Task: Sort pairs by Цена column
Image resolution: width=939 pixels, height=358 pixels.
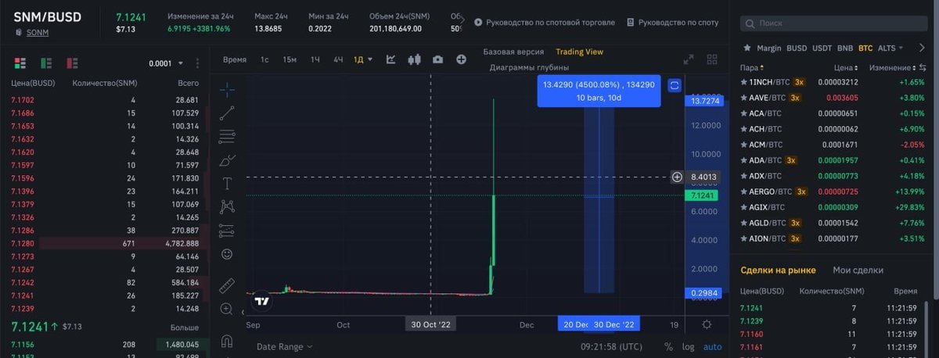Action: click(x=847, y=68)
